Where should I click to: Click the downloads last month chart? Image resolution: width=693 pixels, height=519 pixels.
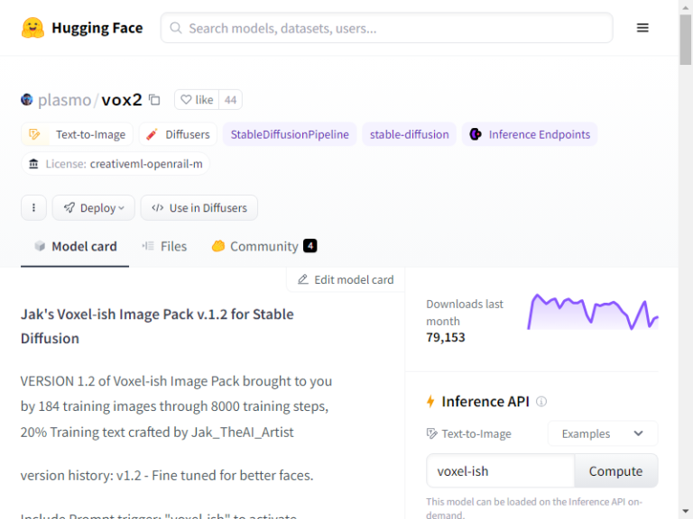click(x=593, y=312)
